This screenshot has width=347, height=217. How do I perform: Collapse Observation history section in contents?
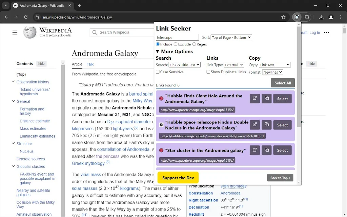[x=13, y=82]
